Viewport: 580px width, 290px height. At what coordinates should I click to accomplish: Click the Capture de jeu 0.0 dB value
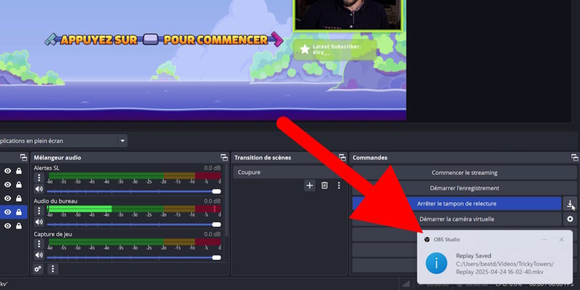point(212,234)
